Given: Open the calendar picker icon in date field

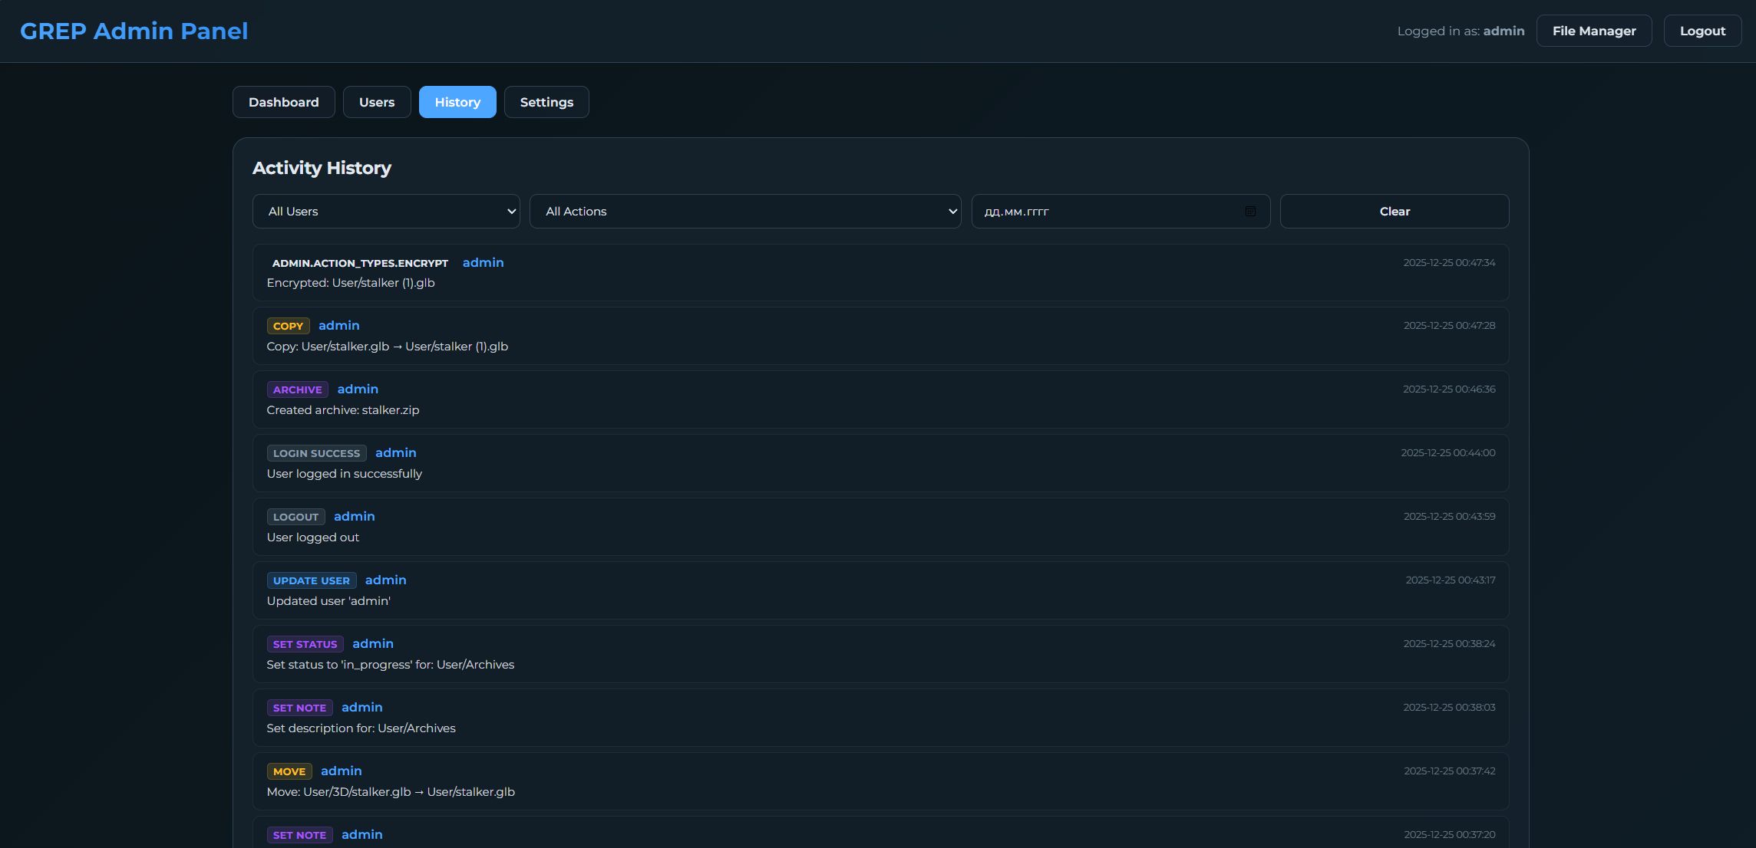Looking at the screenshot, I should coord(1250,211).
